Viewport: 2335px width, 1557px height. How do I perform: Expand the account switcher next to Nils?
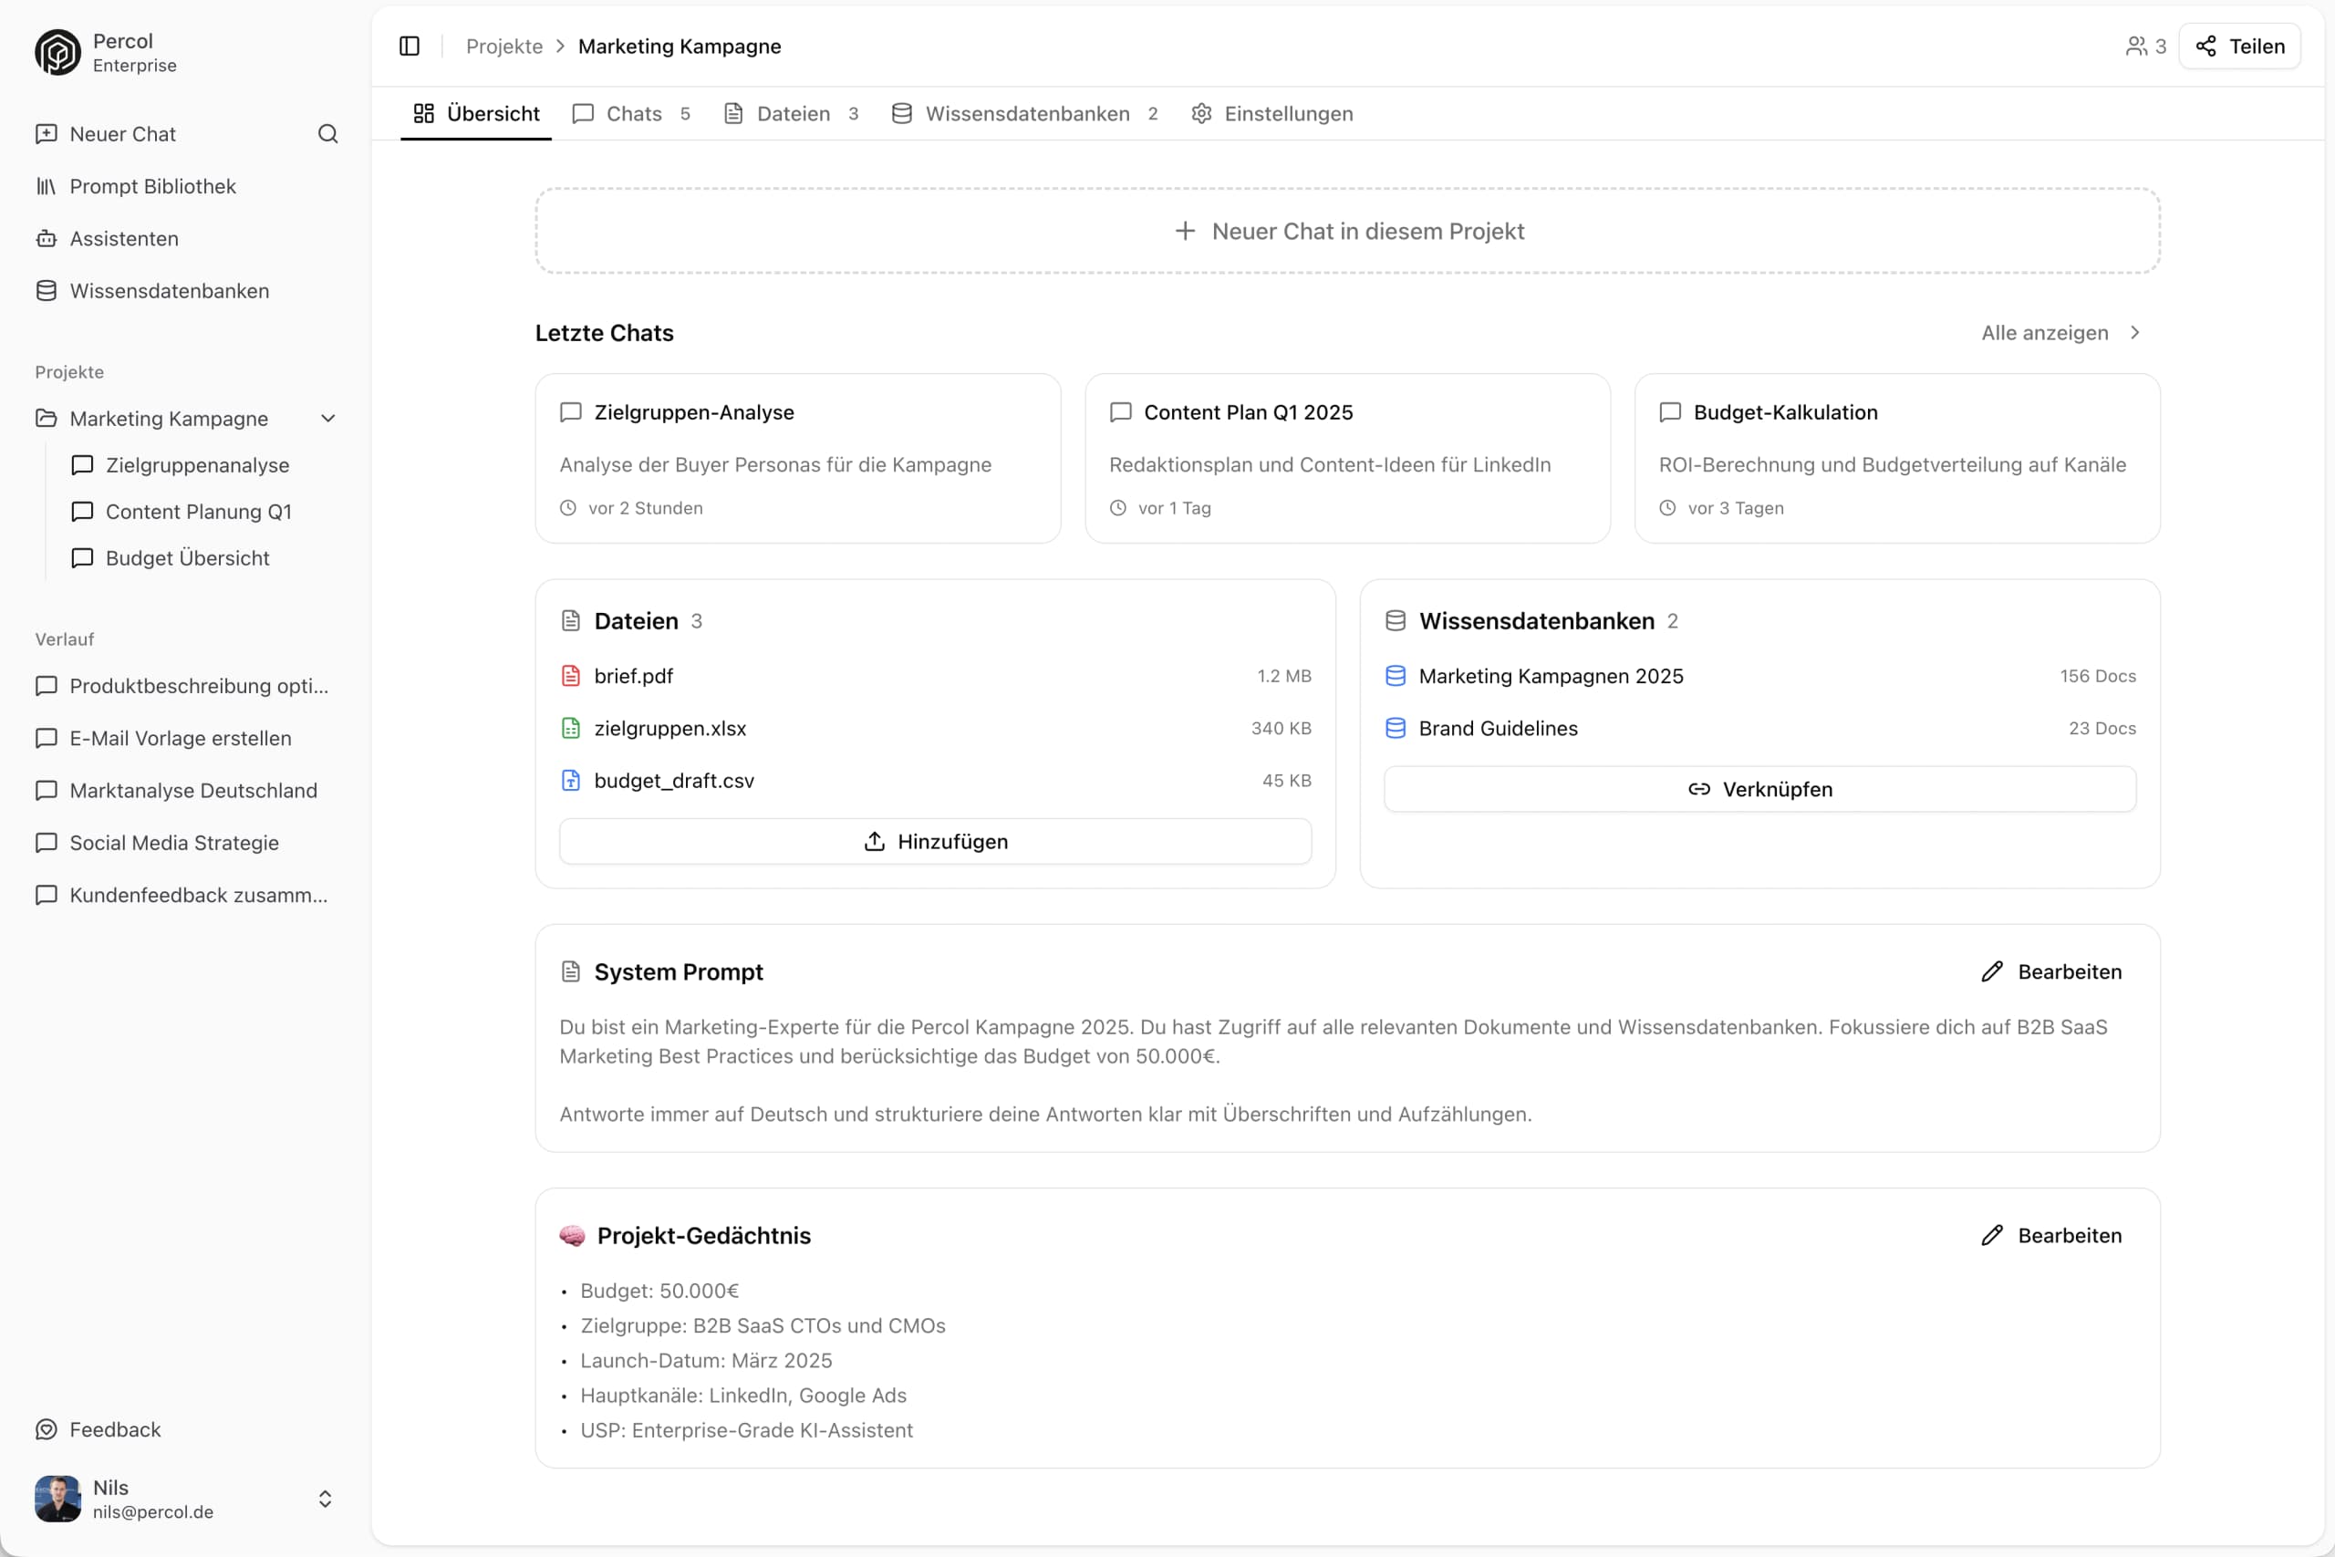coord(325,1500)
